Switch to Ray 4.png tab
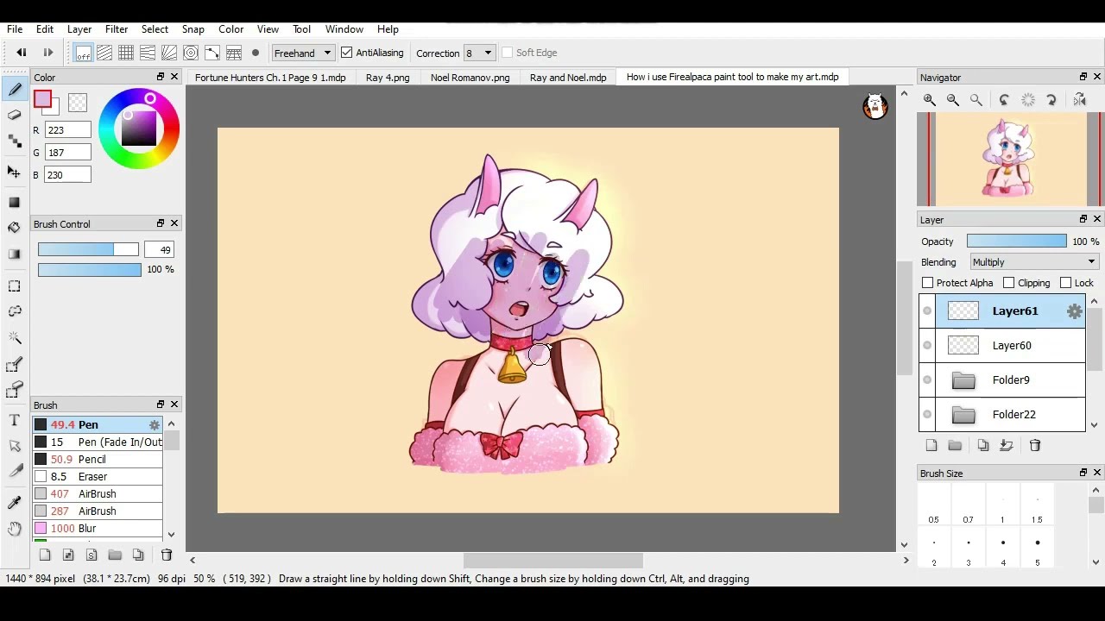The image size is (1105, 621). 388,78
